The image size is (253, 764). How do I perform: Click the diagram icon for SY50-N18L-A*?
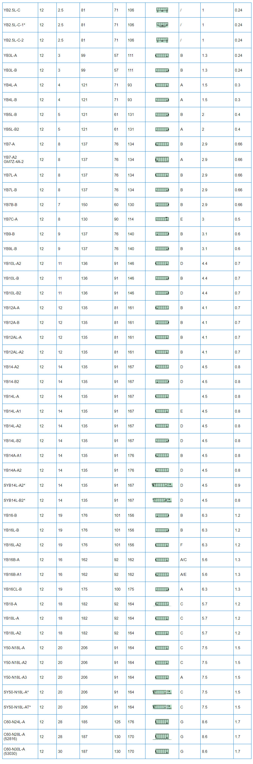(162, 692)
